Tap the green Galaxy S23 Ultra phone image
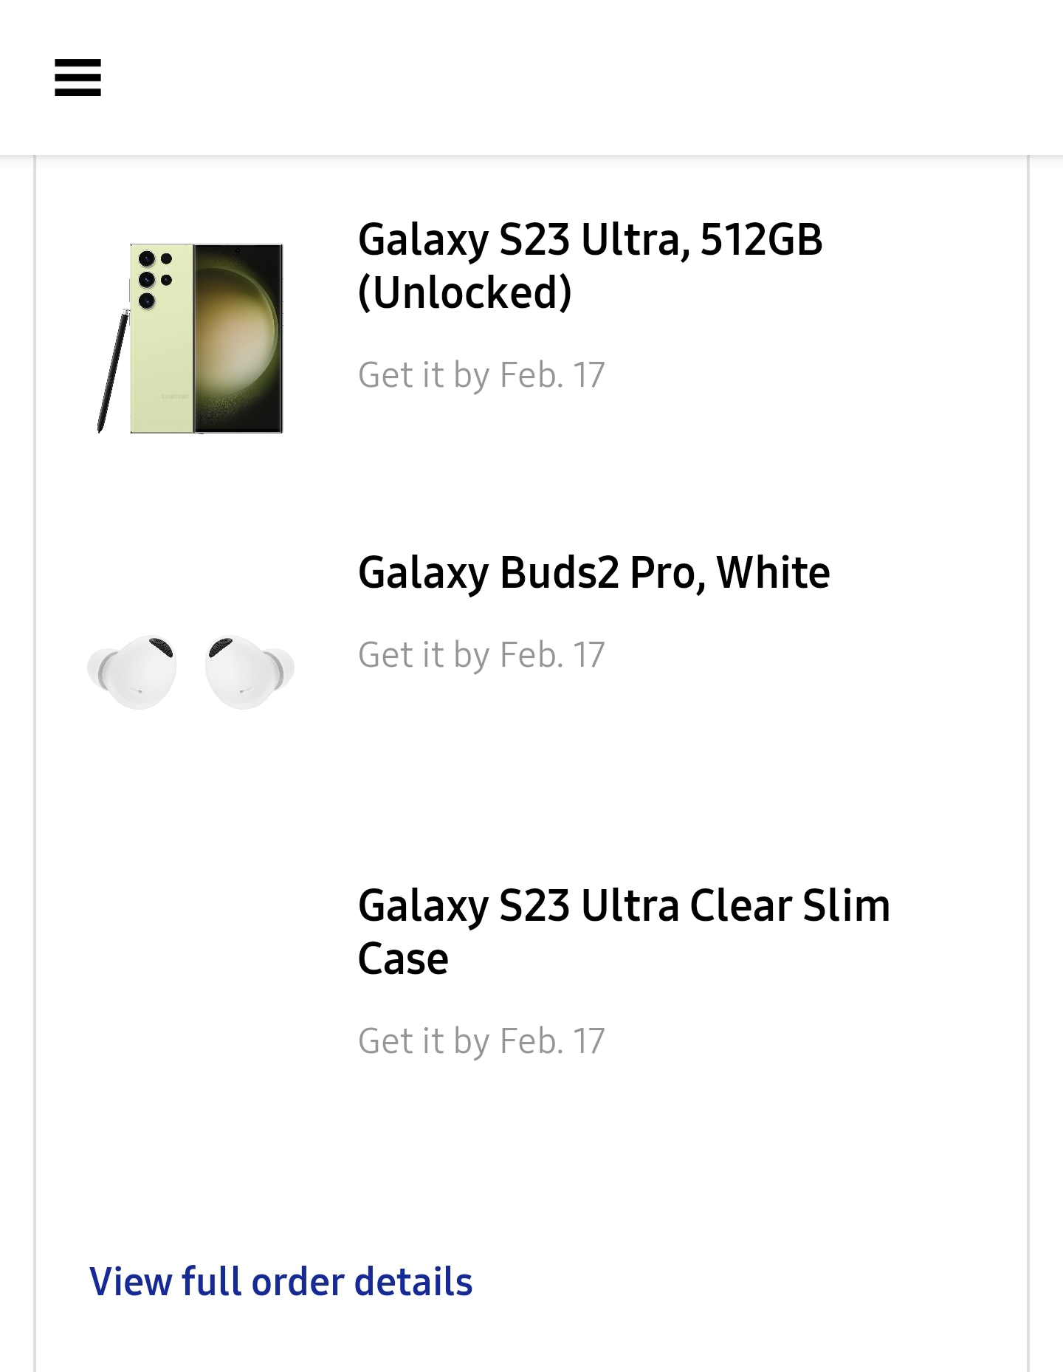Image resolution: width=1063 pixels, height=1372 pixels. coord(190,338)
